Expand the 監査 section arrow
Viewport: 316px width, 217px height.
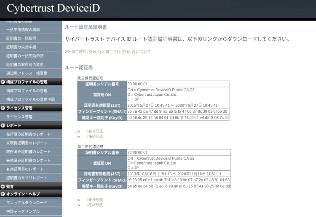(3, 186)
